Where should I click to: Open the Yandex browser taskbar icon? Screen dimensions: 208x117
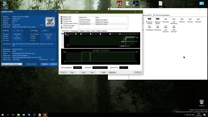coord(40,115)
